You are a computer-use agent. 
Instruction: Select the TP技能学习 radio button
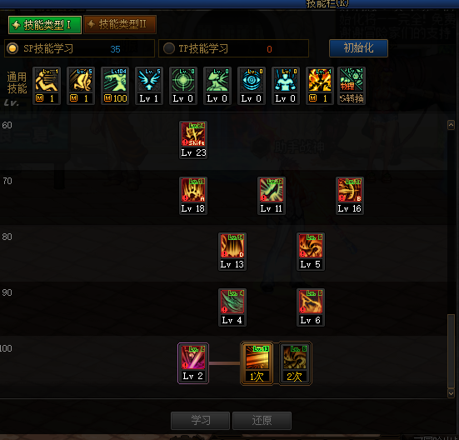(169, 48)
